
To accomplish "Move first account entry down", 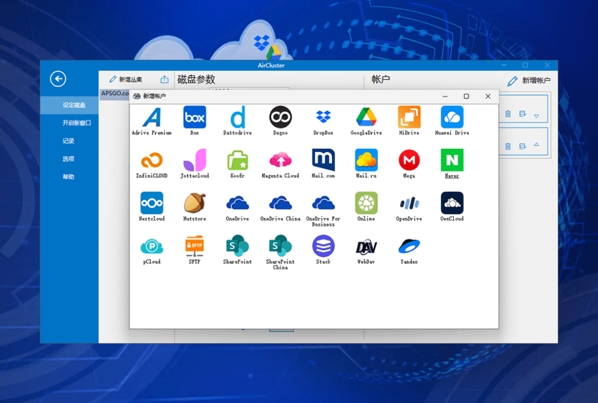I will pos(537,116).
